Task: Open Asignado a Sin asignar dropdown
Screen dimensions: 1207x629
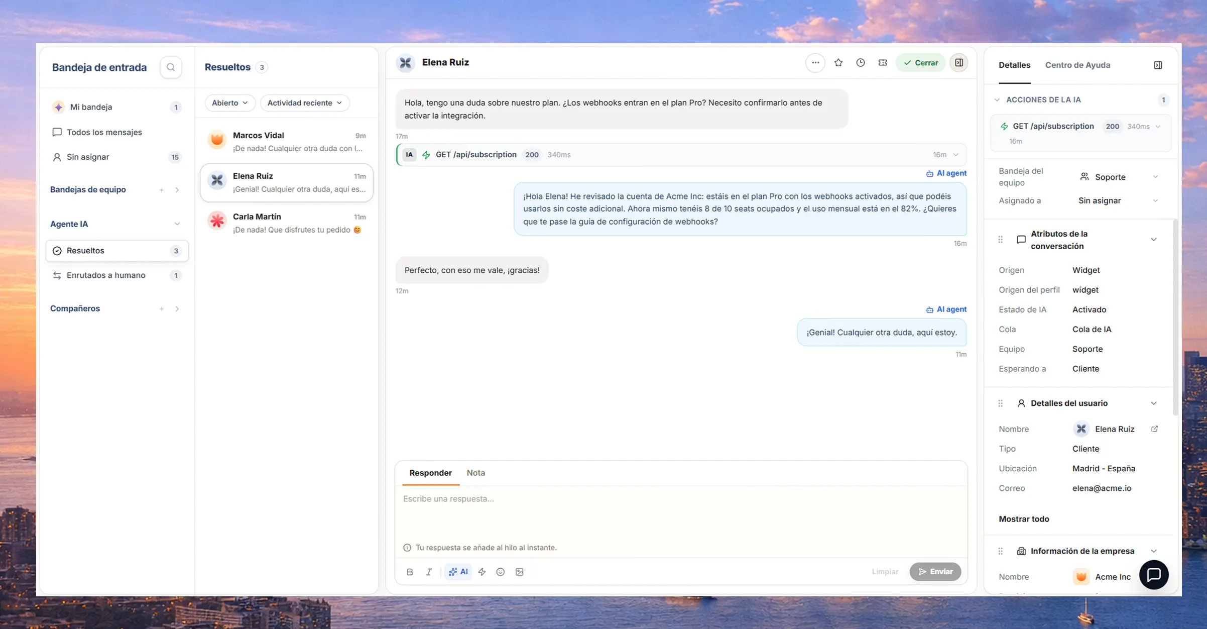Action: [1119, 200]
